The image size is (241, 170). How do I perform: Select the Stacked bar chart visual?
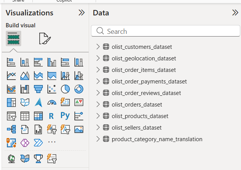coord(11,62)
